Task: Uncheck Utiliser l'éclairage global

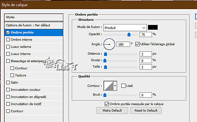Action: click(x=137, y=44)
